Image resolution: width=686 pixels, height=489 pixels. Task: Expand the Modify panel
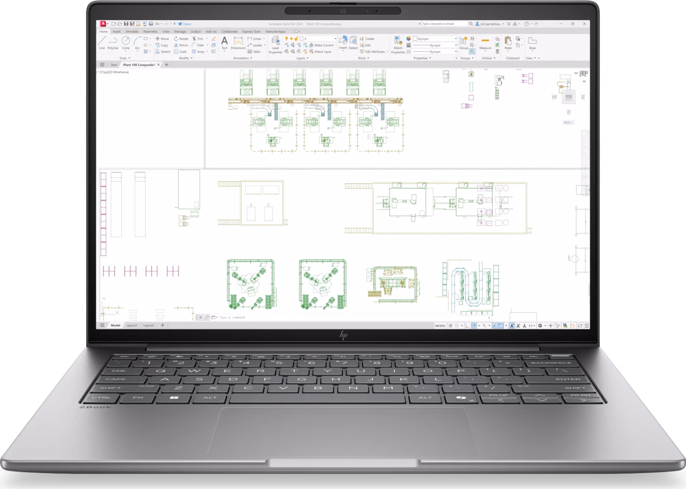pyautogui.click(x=186, y=58)
